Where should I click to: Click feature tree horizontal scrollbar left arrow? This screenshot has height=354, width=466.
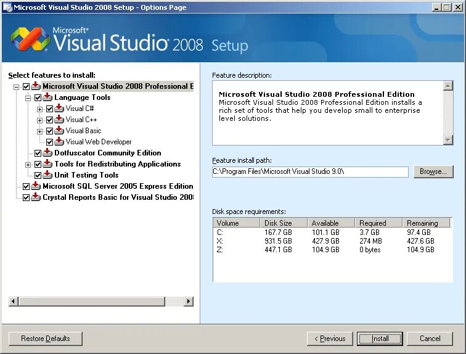(14, 302)
